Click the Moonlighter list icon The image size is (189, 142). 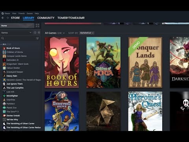point(4,96)
